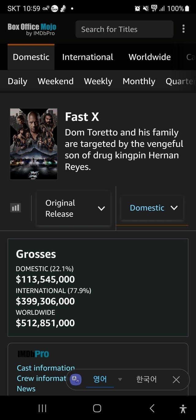
Task: Open the News link
Action: point(26,388)
